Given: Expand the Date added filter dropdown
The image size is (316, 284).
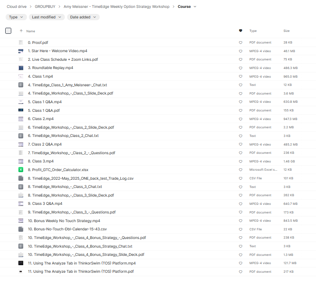Looking at the screenshot, I should [x=83, y=17].
